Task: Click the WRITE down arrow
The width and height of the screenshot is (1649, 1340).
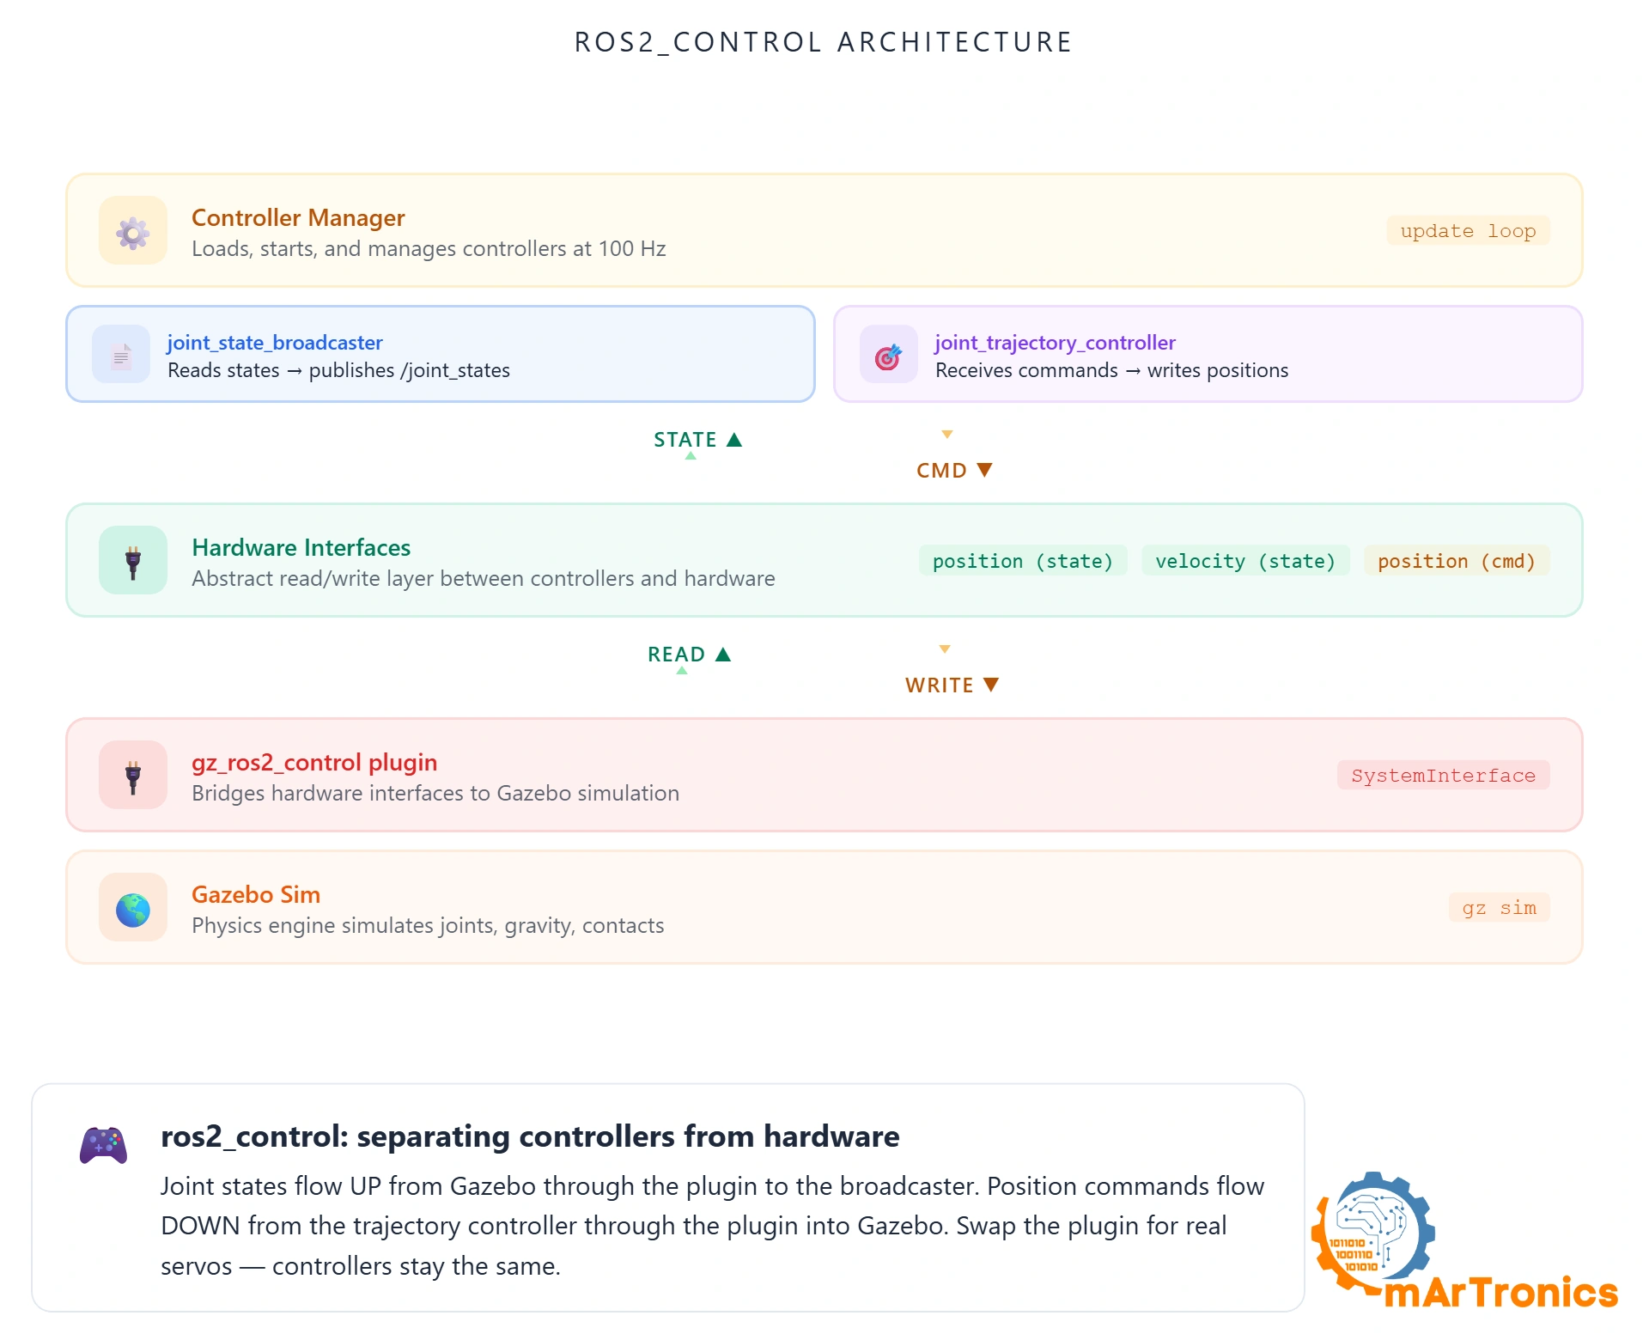Action: click(x=991, y=685)
